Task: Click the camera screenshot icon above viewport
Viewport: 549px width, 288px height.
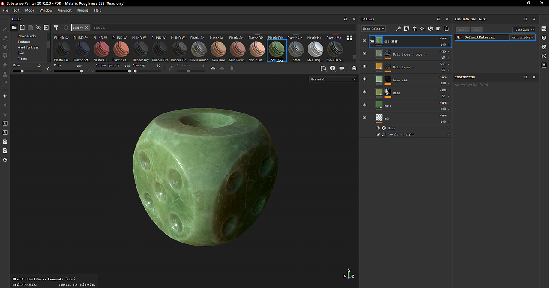Action: tap(354, 68)
